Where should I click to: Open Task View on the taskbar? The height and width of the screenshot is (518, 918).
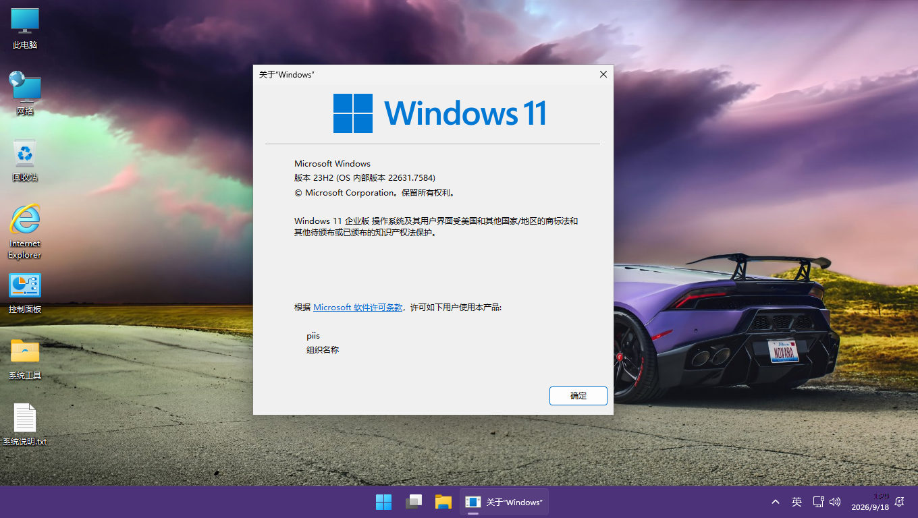tap(413, 502)
